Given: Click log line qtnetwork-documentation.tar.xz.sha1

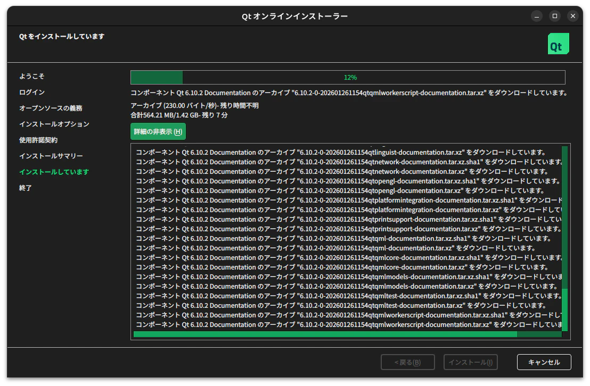Looking at the screenshot, I should 349,162.
